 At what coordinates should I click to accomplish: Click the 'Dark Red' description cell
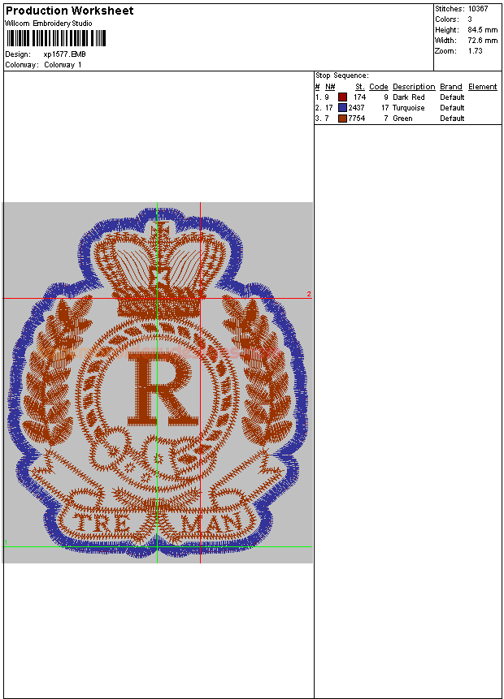(408, 97)
